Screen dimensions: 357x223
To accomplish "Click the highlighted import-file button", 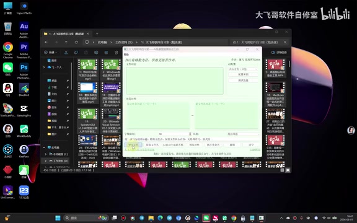I will coord(133,145).
